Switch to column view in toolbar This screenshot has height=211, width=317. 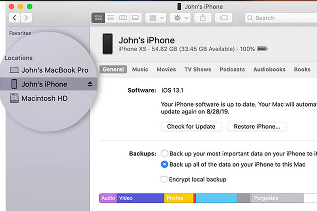122,18
